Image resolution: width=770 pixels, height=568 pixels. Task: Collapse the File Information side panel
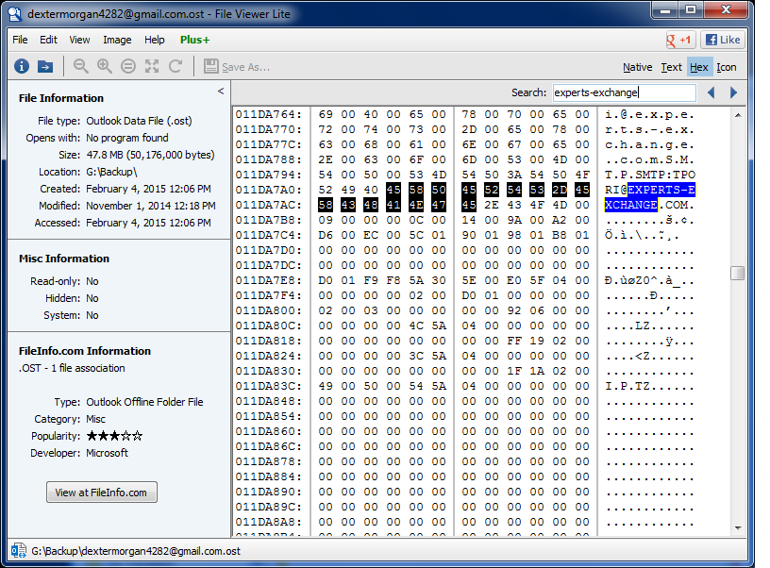221,91
